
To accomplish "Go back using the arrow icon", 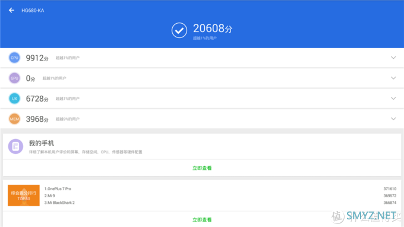I will [x=11, y=10].
